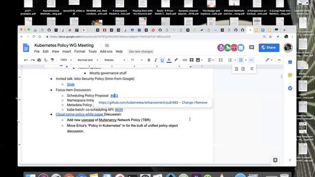Open the Slide hyperlink
Image resolution: width=315 pixels, height=177 pixels.
tap(71, 84)
